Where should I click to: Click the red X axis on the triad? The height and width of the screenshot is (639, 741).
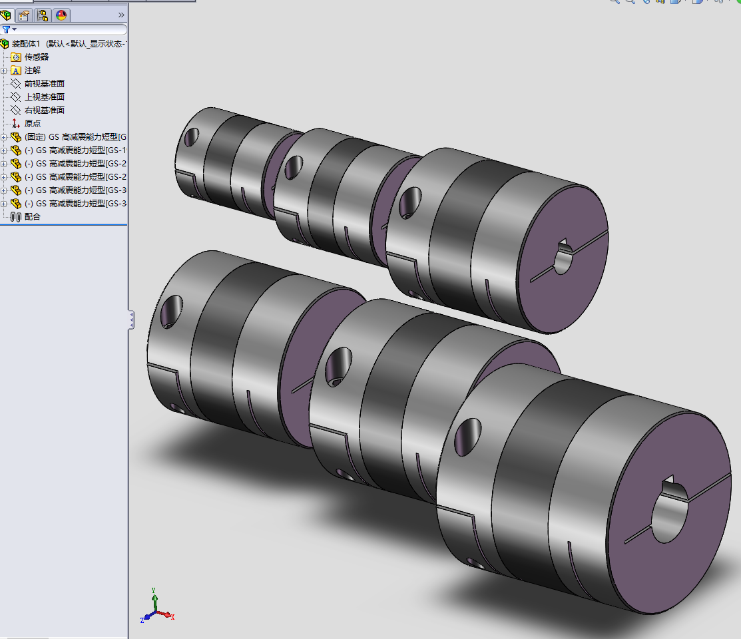(166, 615)
